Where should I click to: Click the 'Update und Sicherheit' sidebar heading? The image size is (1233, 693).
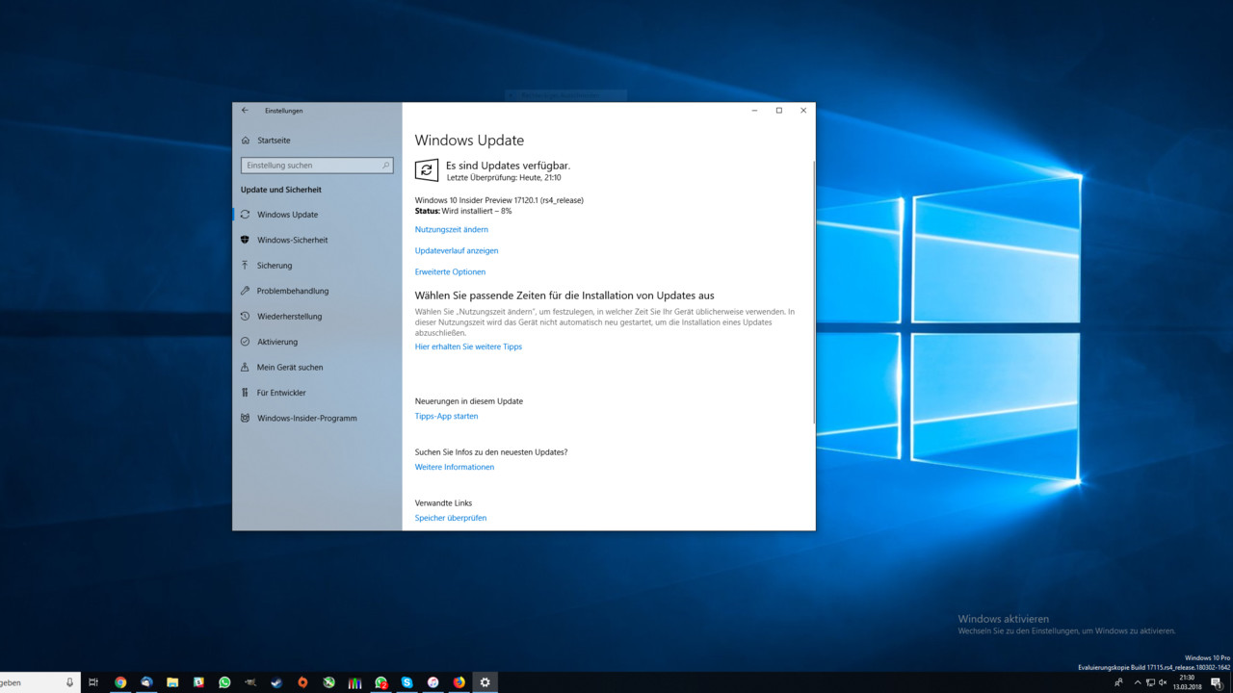pos(281,190)
